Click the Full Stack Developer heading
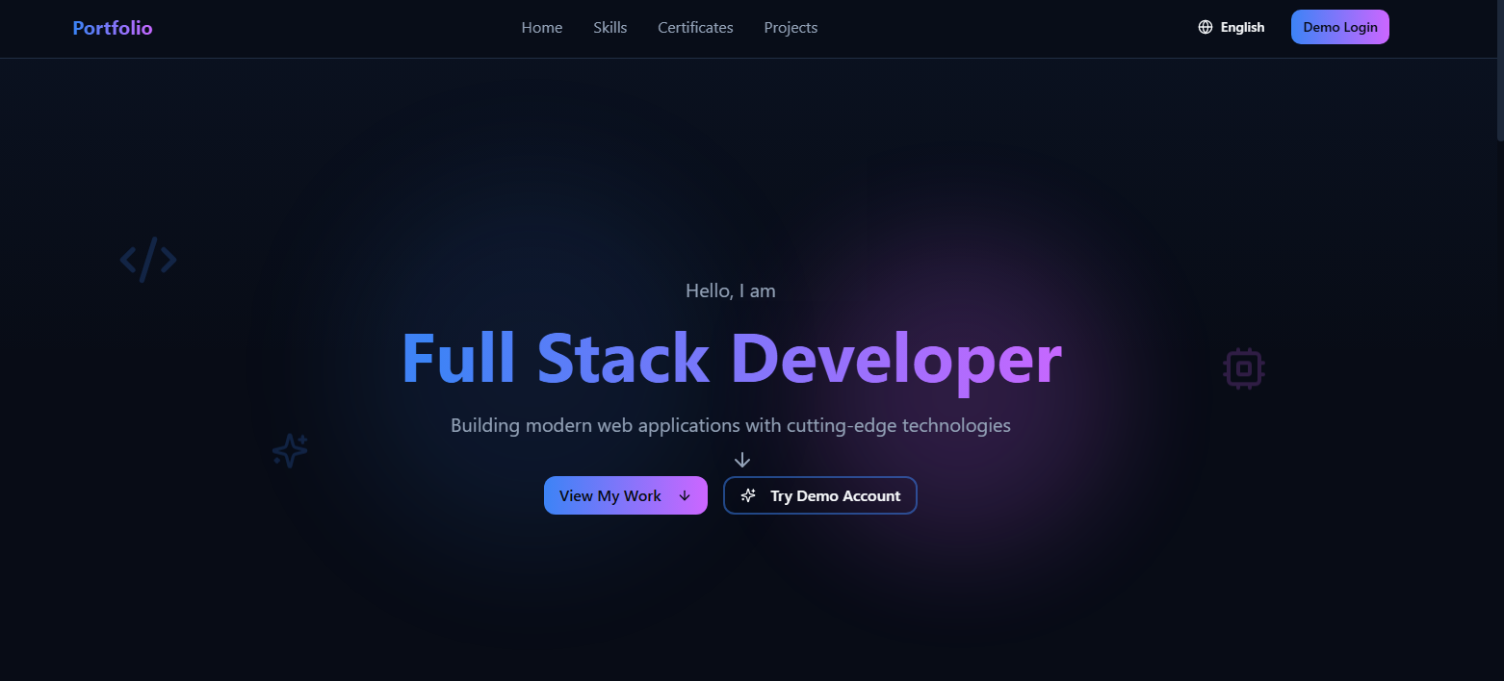 (x=731, y=359)
